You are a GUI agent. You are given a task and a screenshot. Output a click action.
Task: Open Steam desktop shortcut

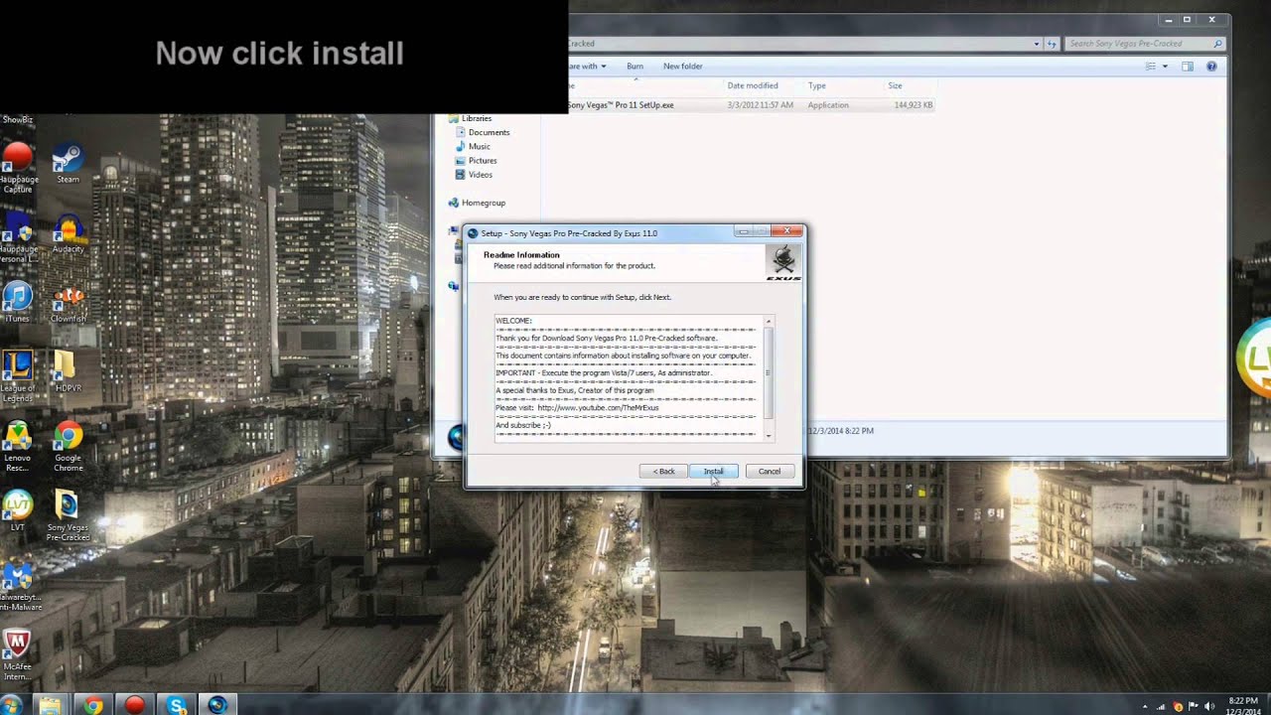[x=68, y=165]
